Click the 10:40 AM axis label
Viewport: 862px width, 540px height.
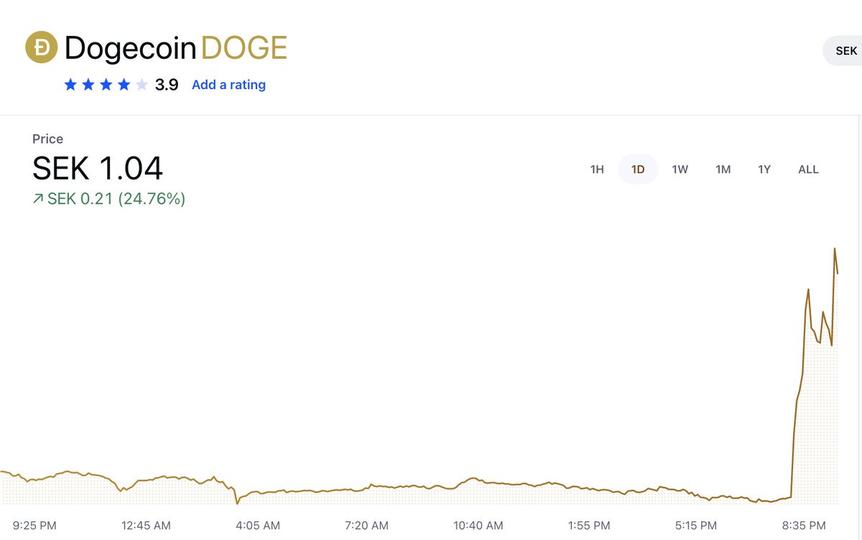pyautogui.click(x=478, y=526)
